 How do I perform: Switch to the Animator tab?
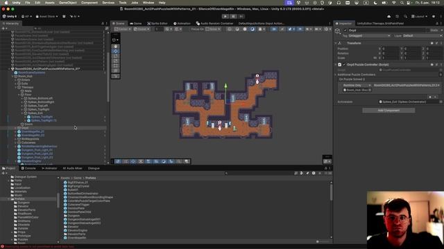tap(49, 168)
